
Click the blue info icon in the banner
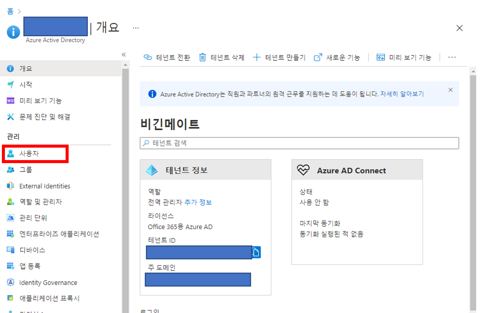pos(152,94)
